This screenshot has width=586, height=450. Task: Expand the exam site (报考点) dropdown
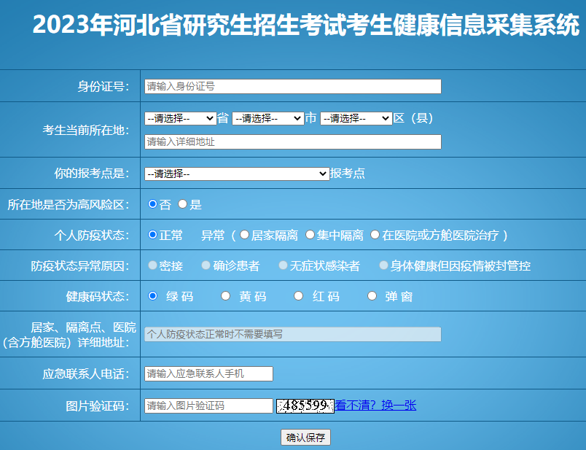pos(237,174)
